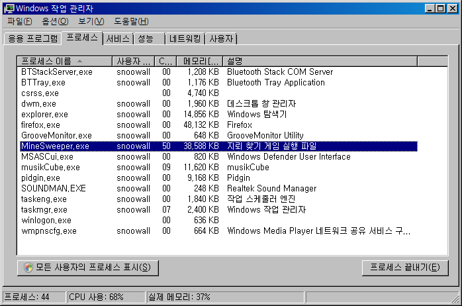Maximize the Windows 작업 관리자 window
This screenshot has width=462, height=306.
point(441,8)
